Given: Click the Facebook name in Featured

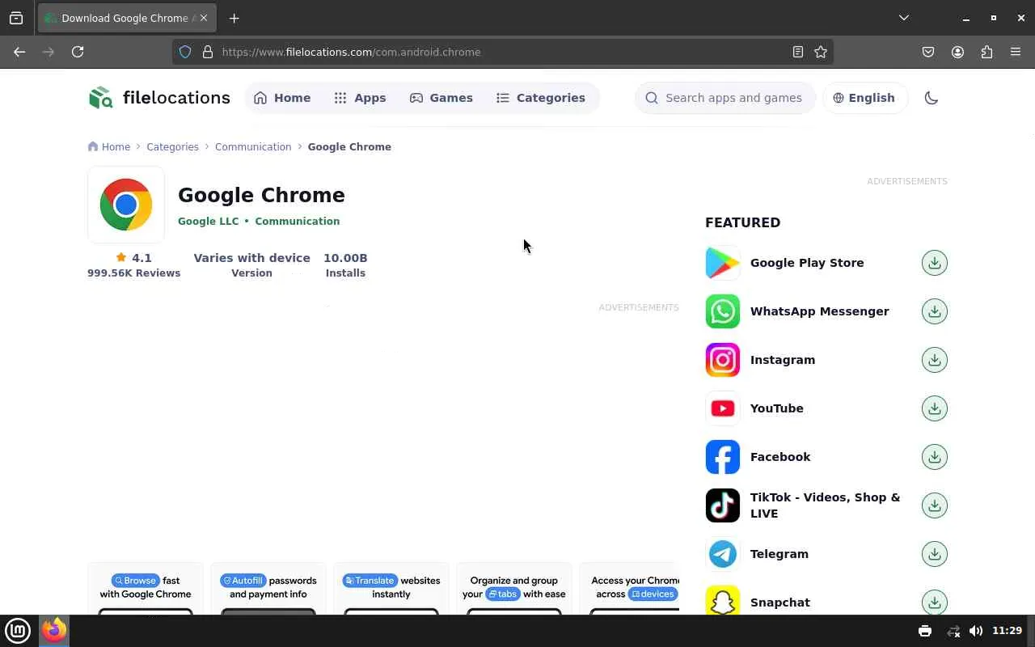Looking at the screenshot, I should [x=780, y=457].
